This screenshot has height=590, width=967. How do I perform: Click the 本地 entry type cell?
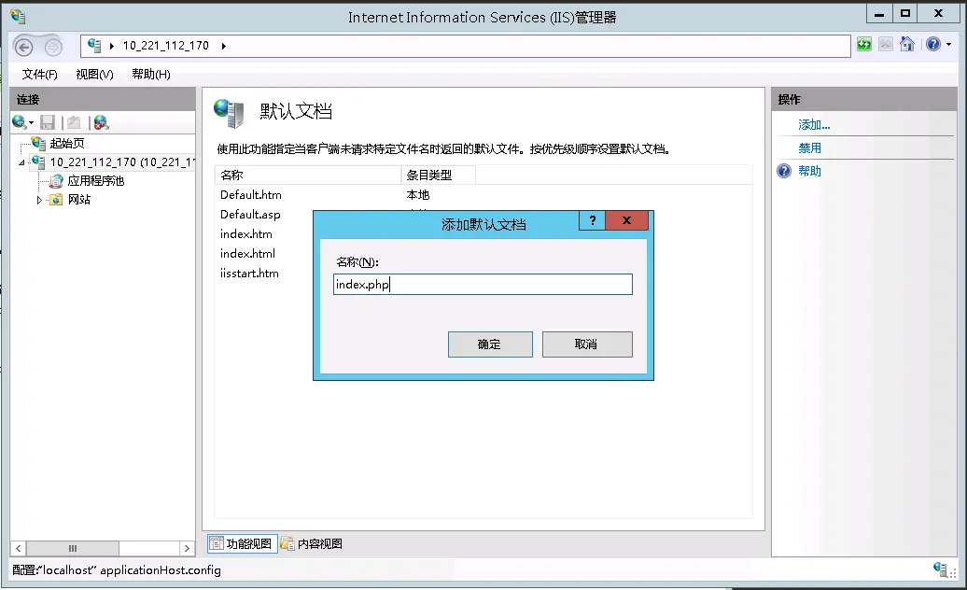[x=418, y=195]
